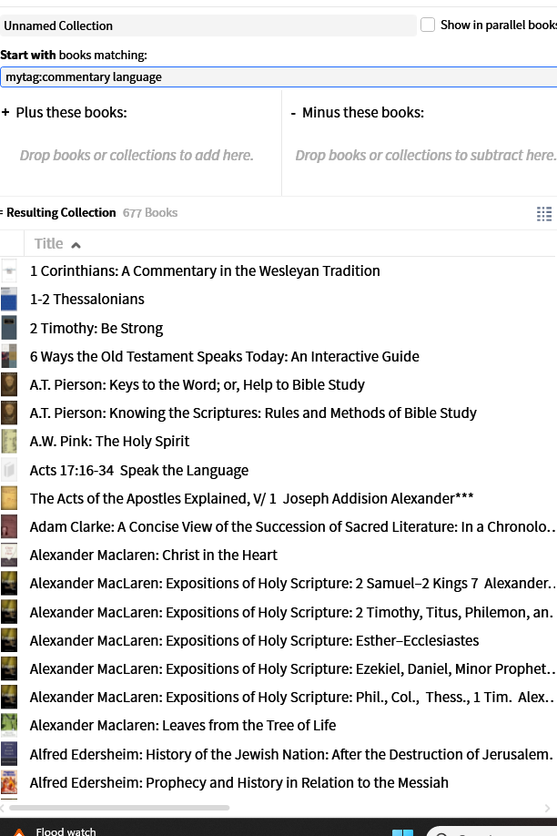Click the 1-2 Thessalonians blue cover thumbnail
The width and height of the screenshot is (557, 836).
point(8,299)
